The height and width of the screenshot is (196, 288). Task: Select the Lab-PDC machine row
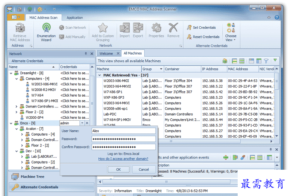click(185, 114)
